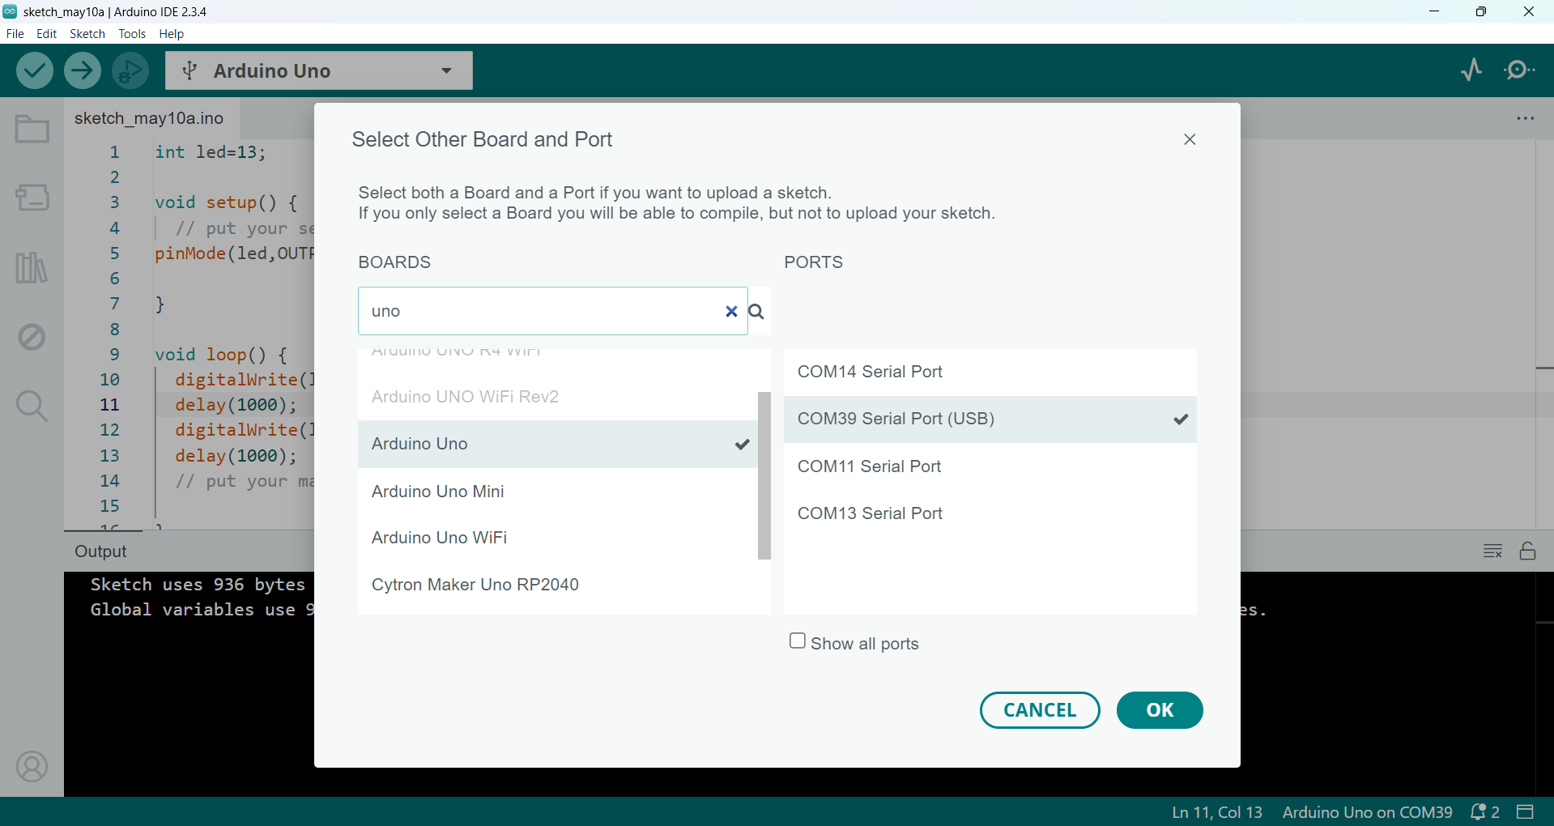1554x826 pixels.
Task: Open the Library Manager sidebar icon
Action: (x=32, y=267)
